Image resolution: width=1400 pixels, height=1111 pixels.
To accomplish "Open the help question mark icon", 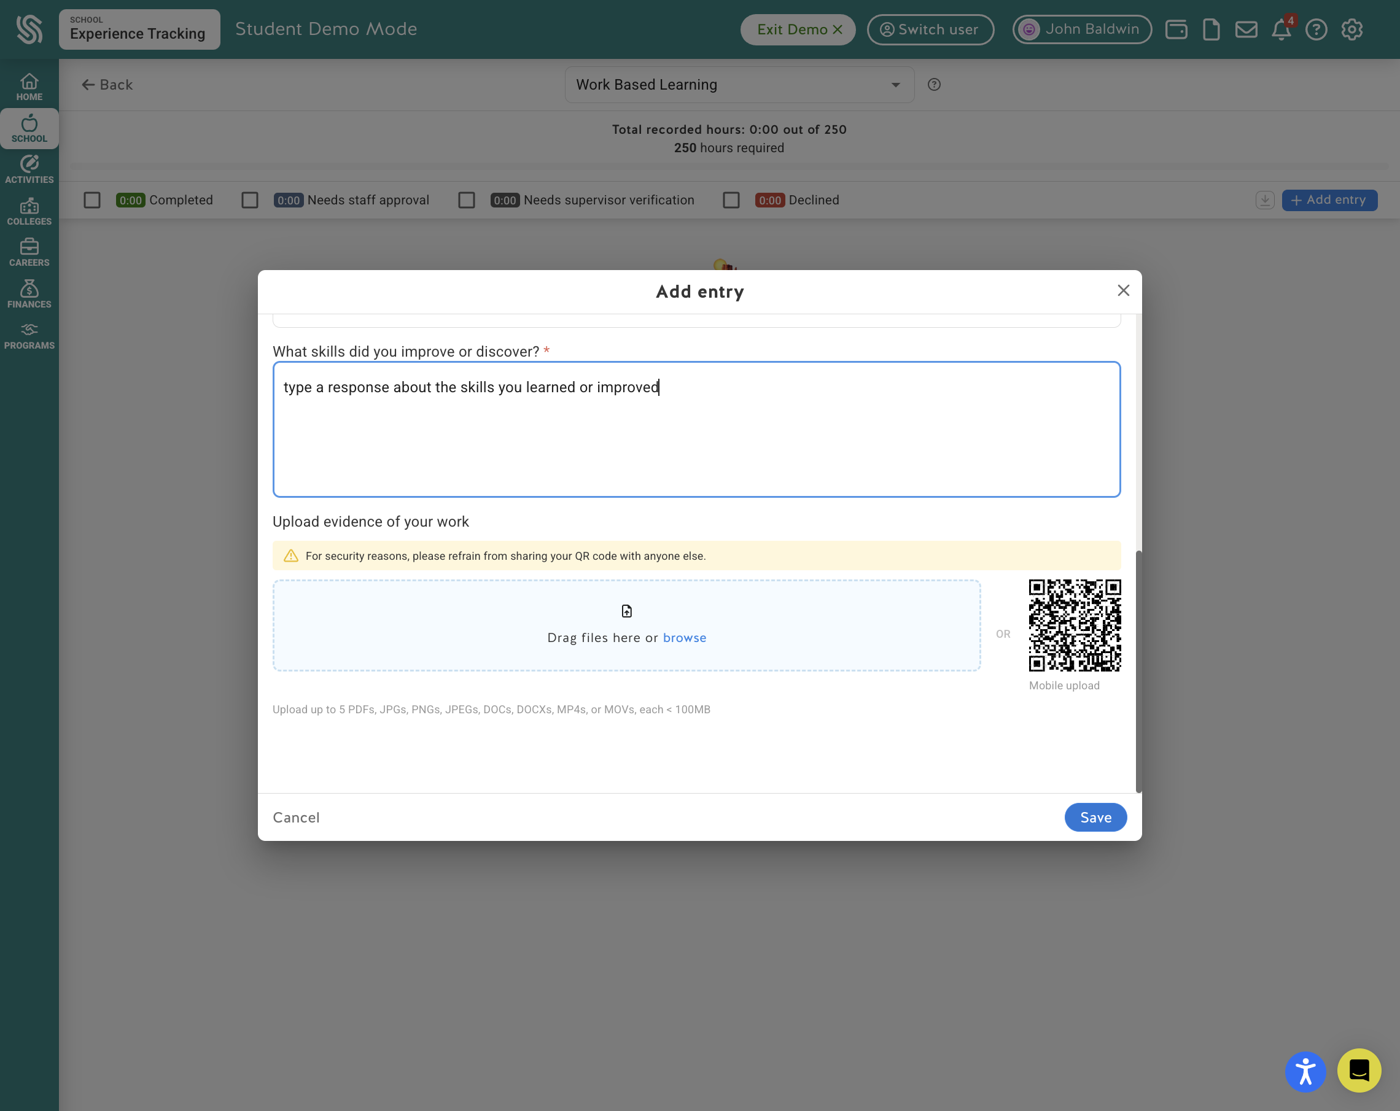I will tap(1316, 29).
